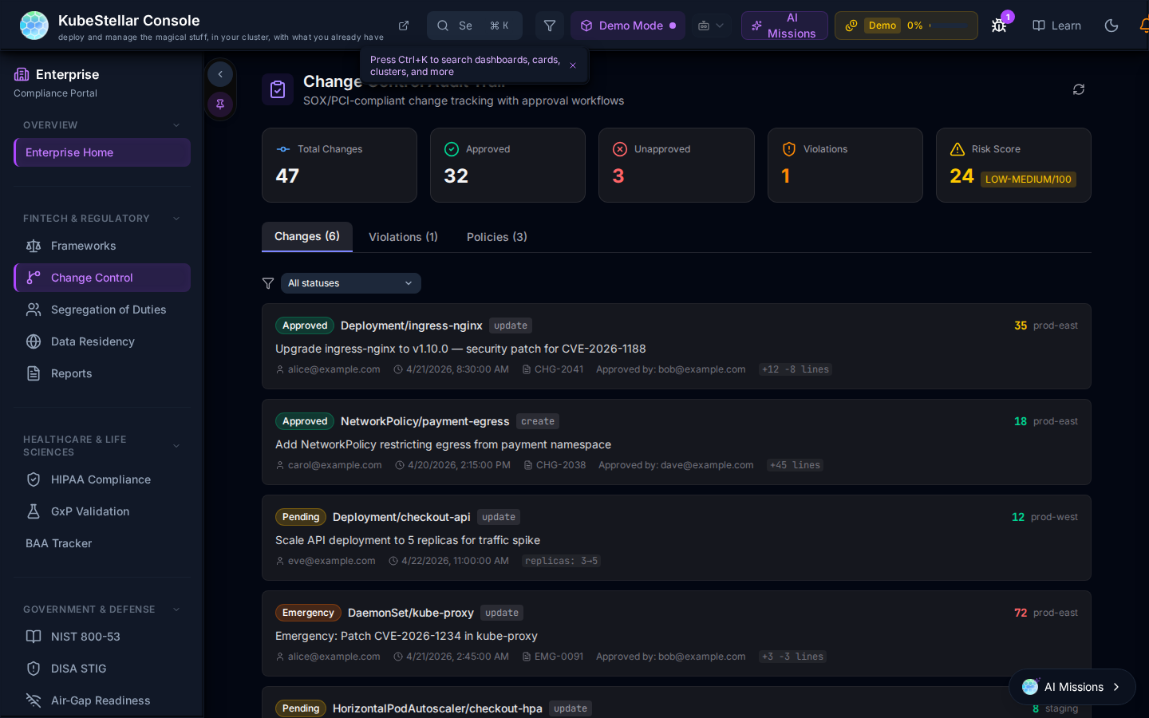Switch to the Policies (3) tab
This screenshot has width=1149, height=718.
point(496,237)
